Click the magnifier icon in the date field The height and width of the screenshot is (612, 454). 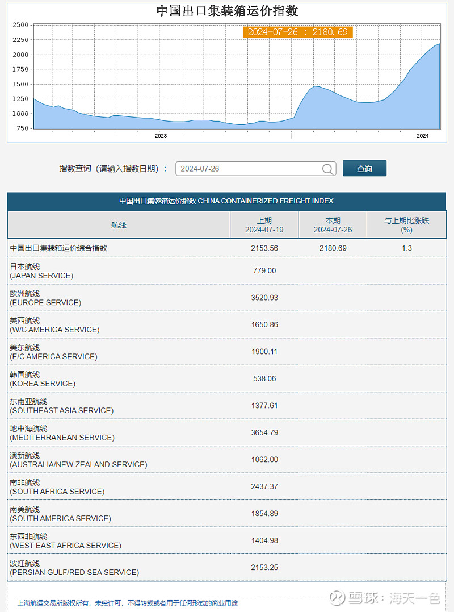pos(328,169)
